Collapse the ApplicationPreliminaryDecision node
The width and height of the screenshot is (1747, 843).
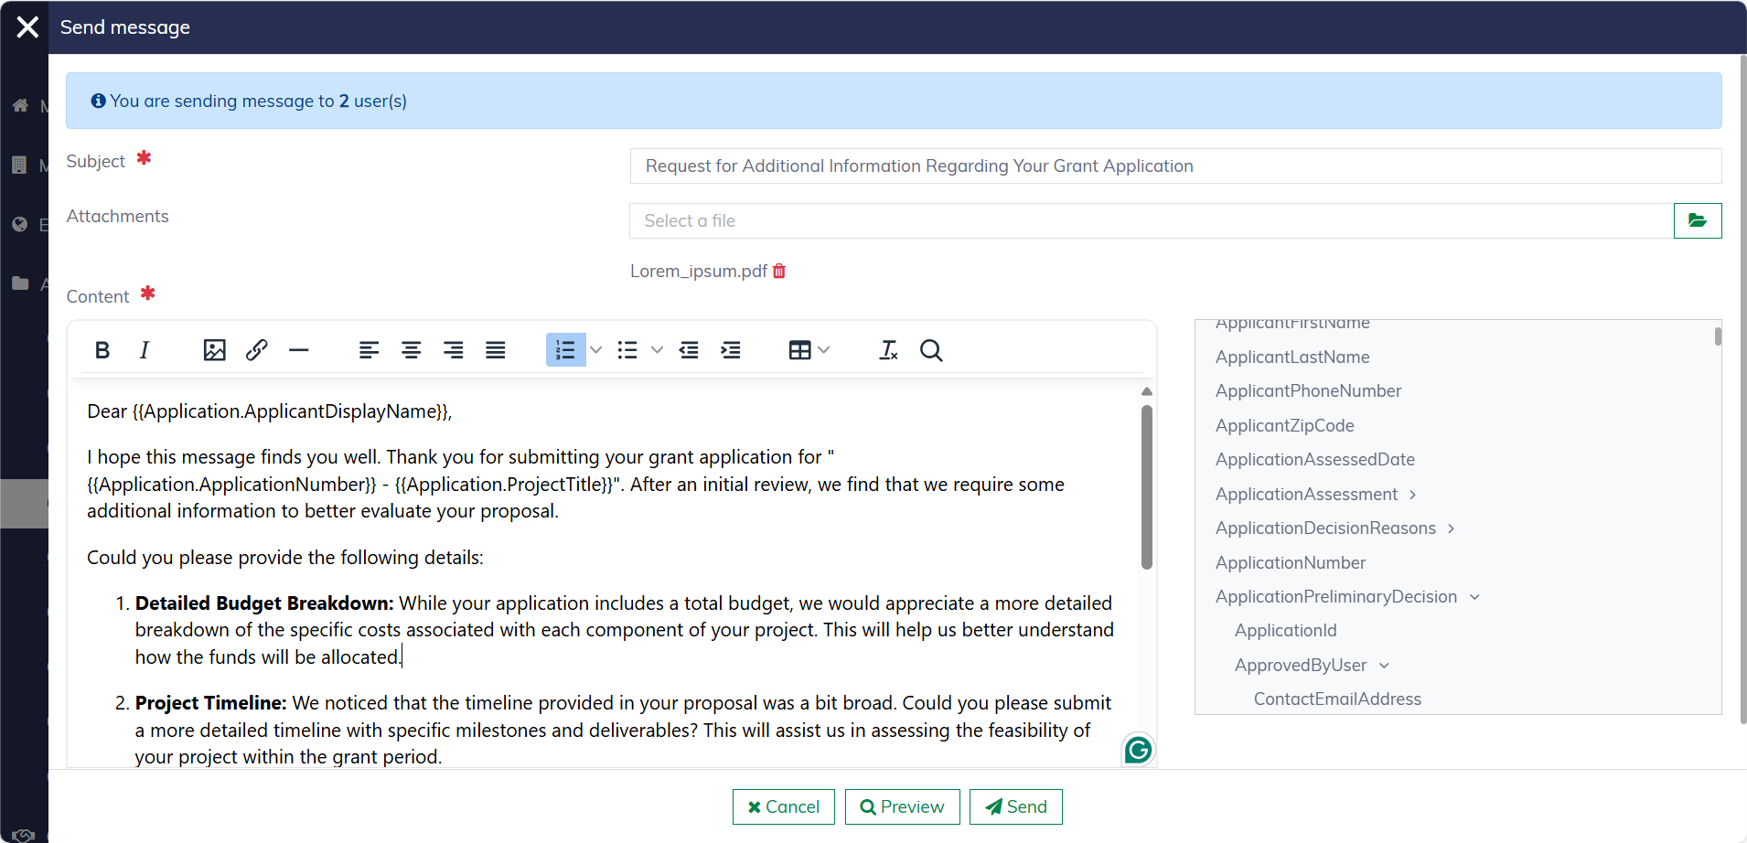(1474, 597)
